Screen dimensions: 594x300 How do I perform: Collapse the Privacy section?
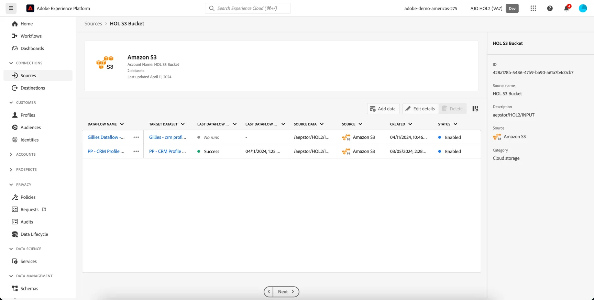[11, 185]
